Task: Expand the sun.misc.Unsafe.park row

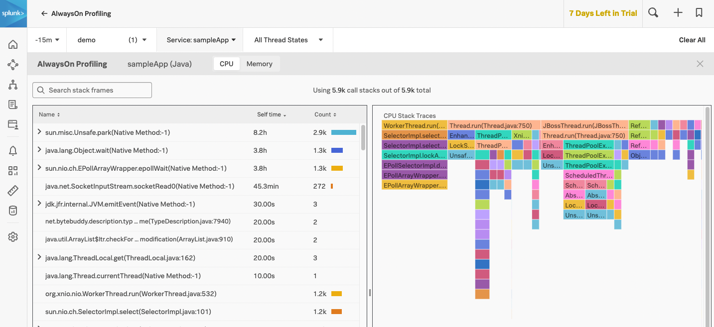Action: tap(39, 132)
